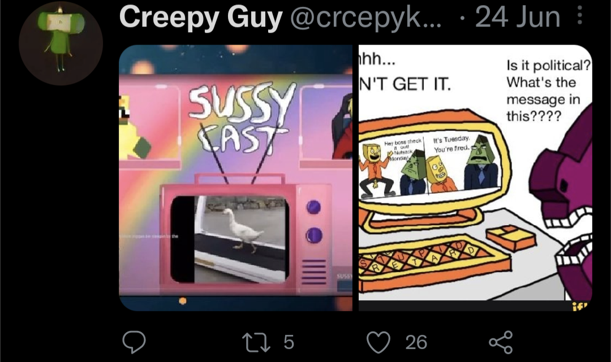Open Creepy Guy's profile avatar
611x362 pixels.
[61, 43]
